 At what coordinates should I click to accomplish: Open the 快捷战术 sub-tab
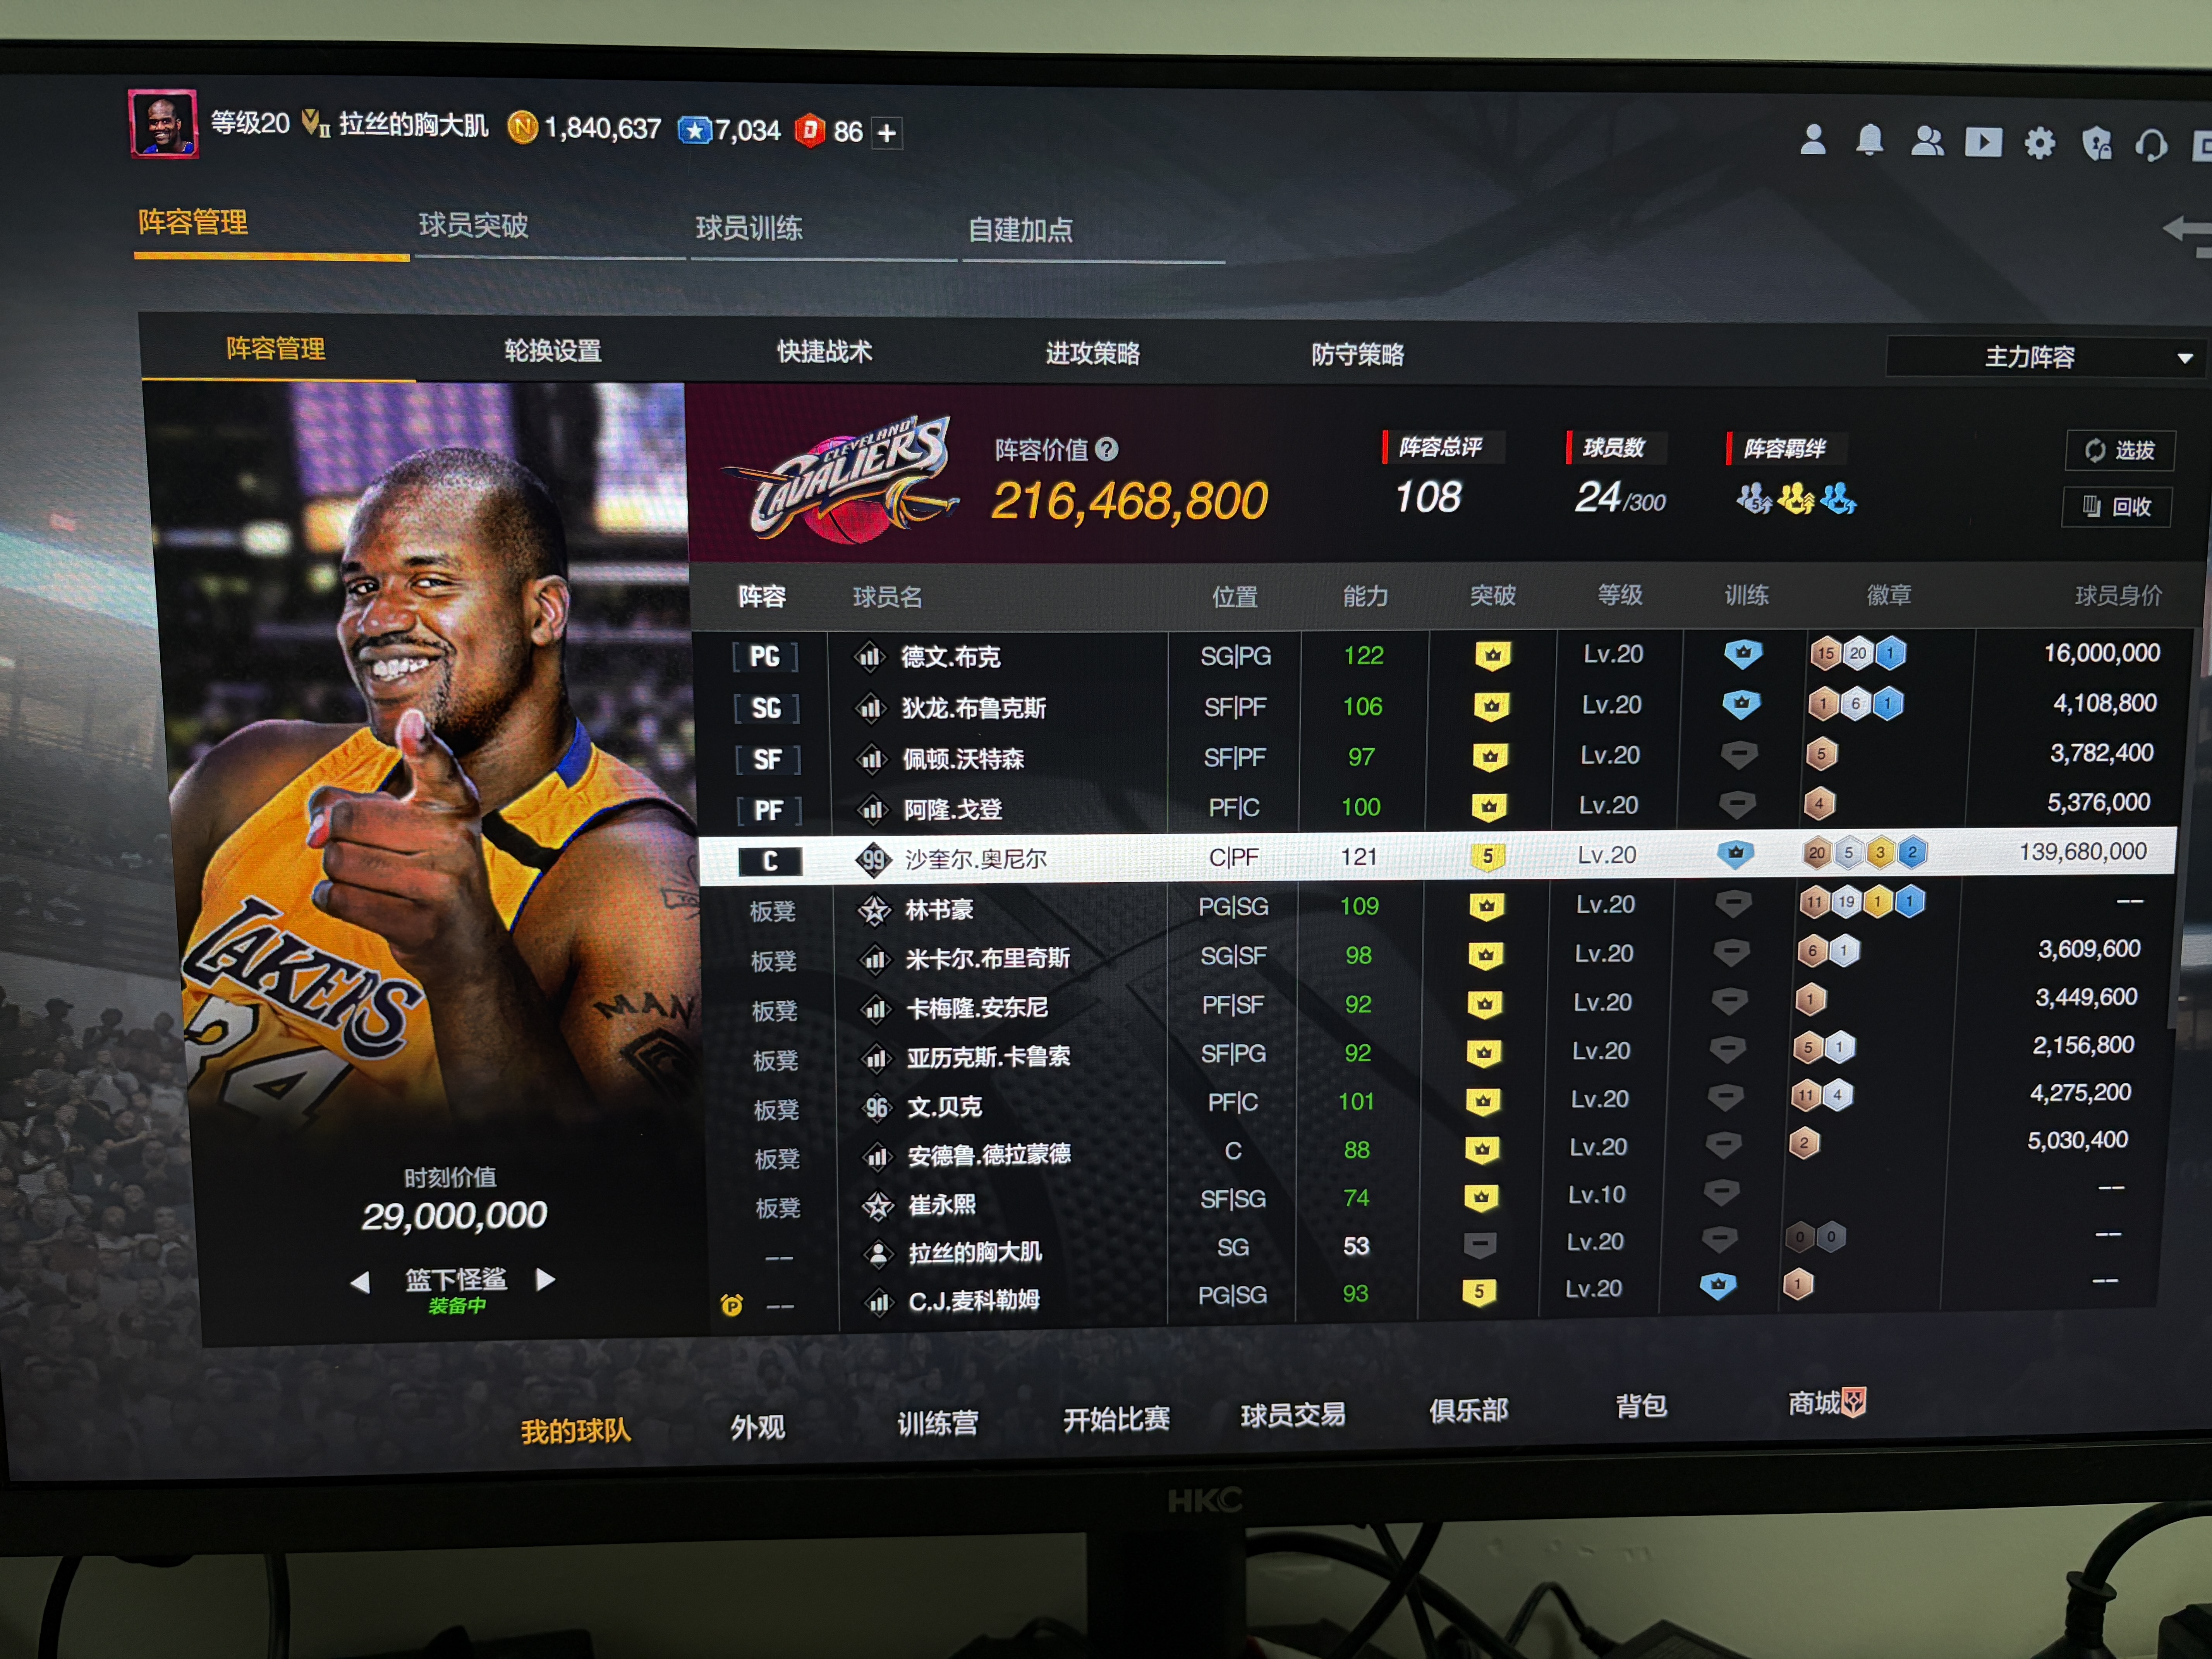pyautogui.click(x=825, y=352)
